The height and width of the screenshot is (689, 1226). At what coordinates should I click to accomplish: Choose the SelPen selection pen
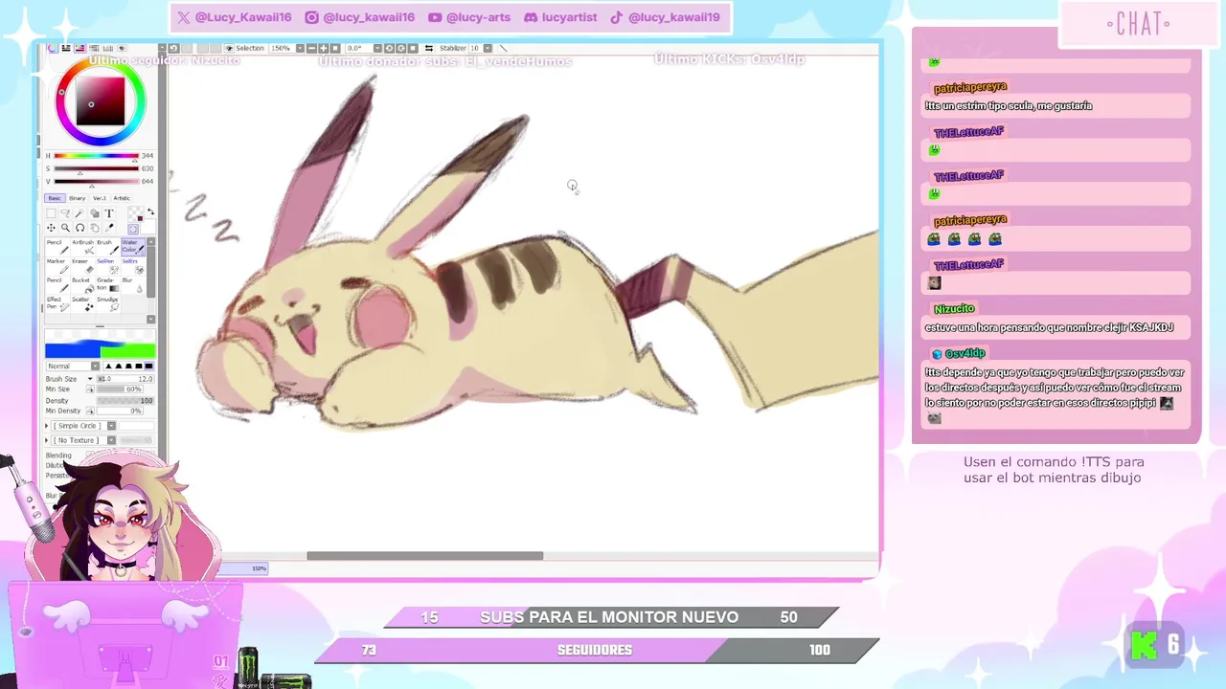pyautogui.click(x=108, y=266)
